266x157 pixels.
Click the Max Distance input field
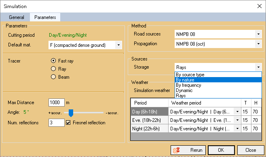tap(56, 103)
